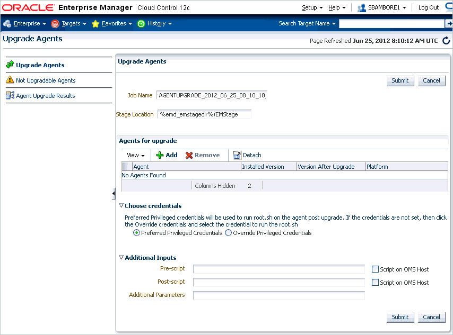Click the Stage Location input field

204,114
